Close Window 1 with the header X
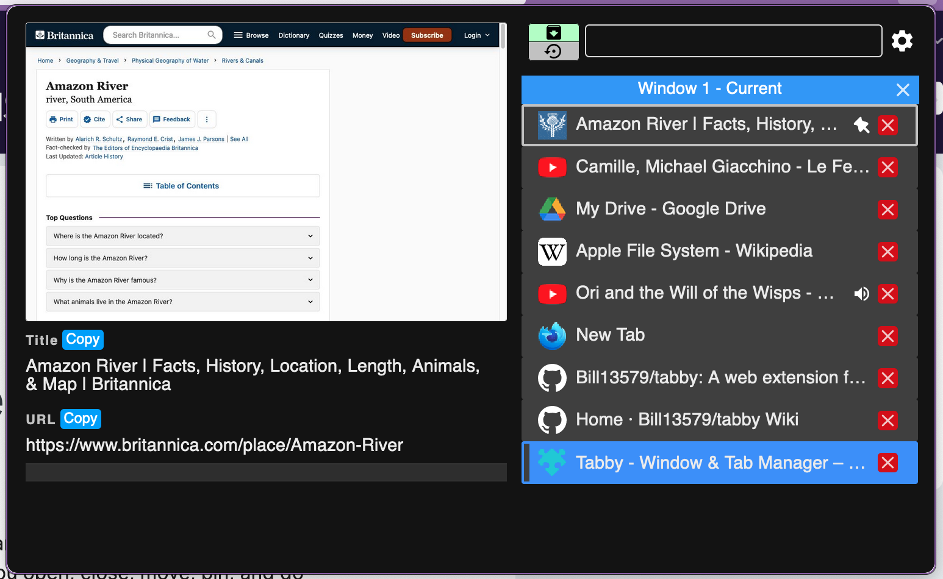Screen dimensions: 943x579 point(903,90)
